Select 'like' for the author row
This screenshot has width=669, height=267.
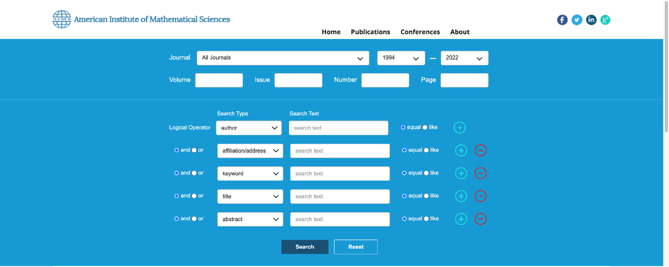tap(425, 127)
